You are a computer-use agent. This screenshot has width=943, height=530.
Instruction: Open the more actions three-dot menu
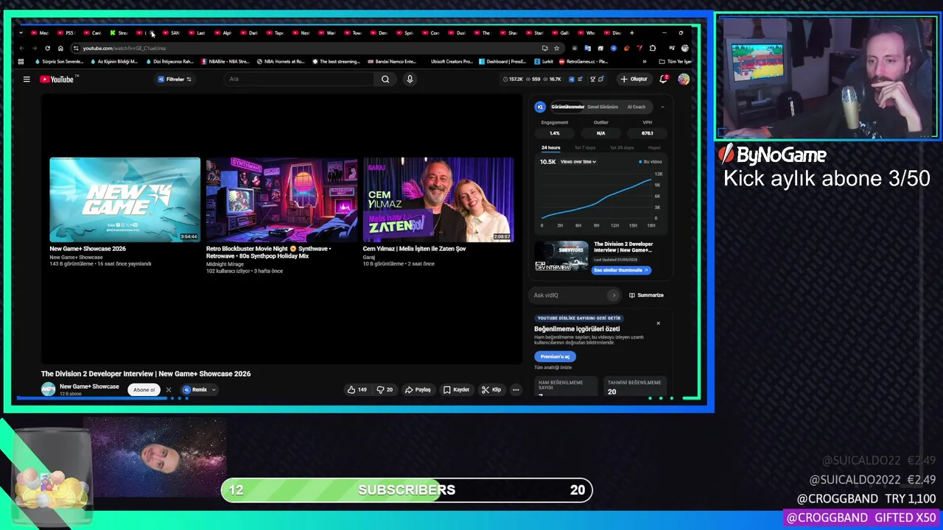coord(516,389)
